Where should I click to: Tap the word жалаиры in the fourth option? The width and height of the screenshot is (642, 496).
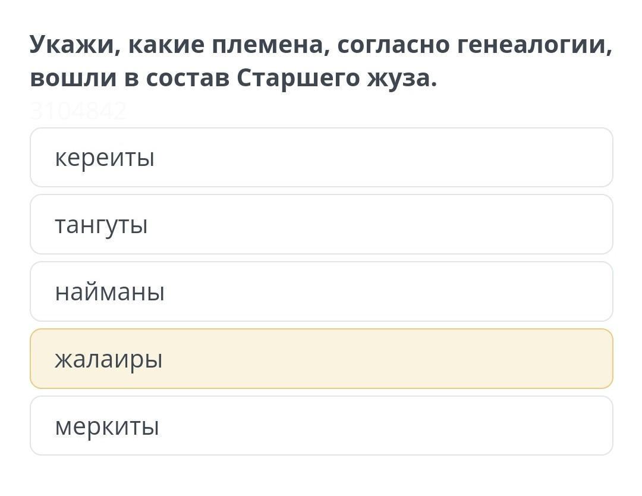pos(109,360)
